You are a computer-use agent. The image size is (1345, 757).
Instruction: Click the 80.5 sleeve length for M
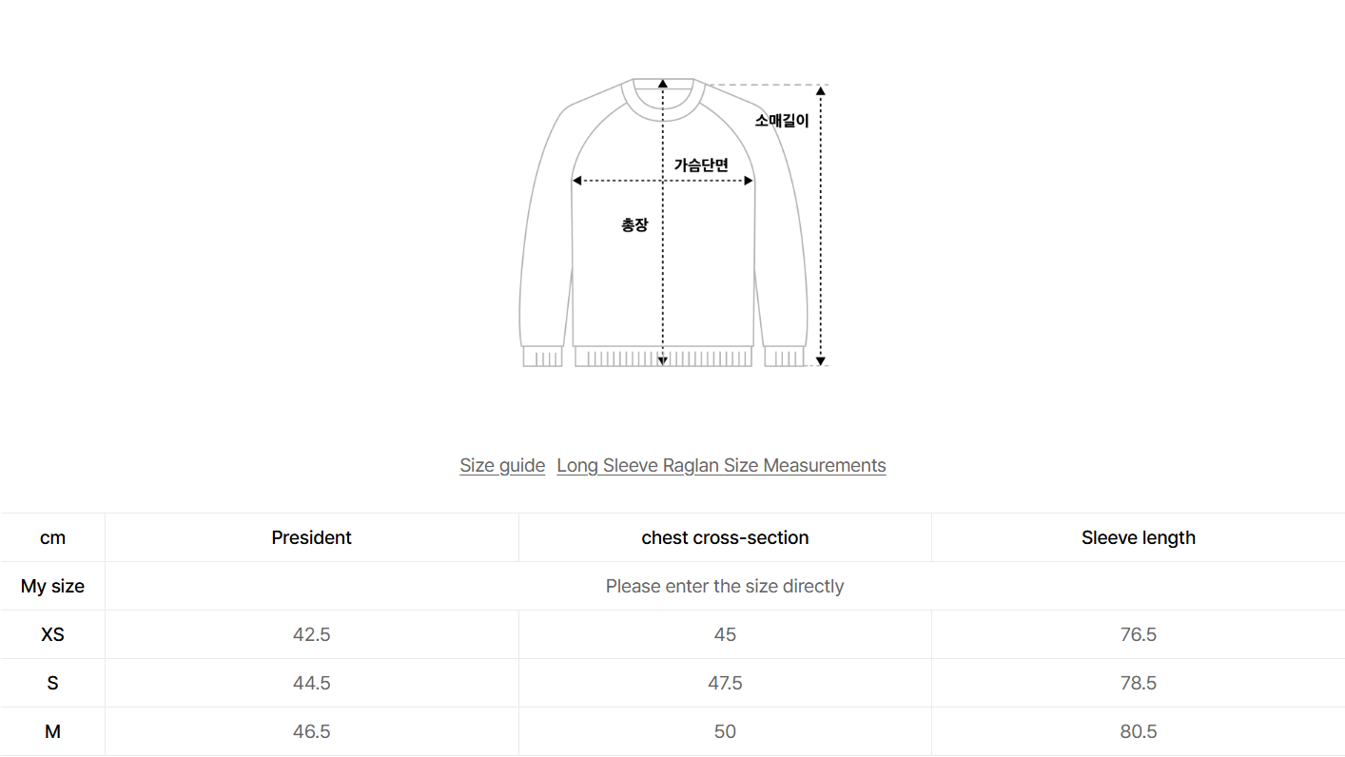(1138, 731)
